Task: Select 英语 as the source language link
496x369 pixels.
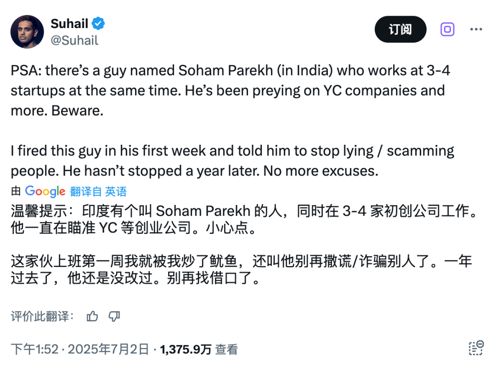Action: [116, 192]
